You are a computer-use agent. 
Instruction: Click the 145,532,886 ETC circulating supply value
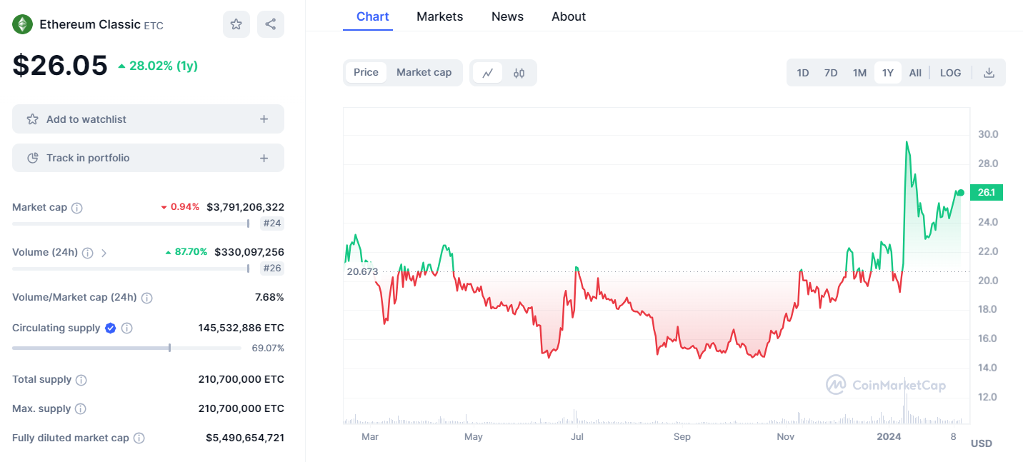click(x=241, y=328)
